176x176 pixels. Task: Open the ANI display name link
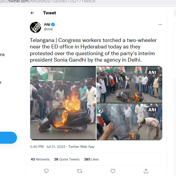47,25
